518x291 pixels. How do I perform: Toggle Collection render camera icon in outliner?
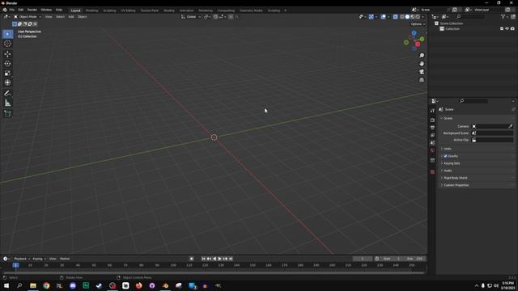coord(512,29)
